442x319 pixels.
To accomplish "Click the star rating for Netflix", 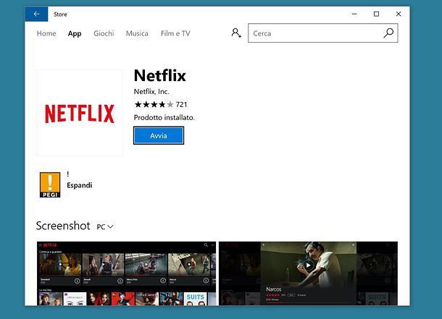I will [x=154, y=104].
